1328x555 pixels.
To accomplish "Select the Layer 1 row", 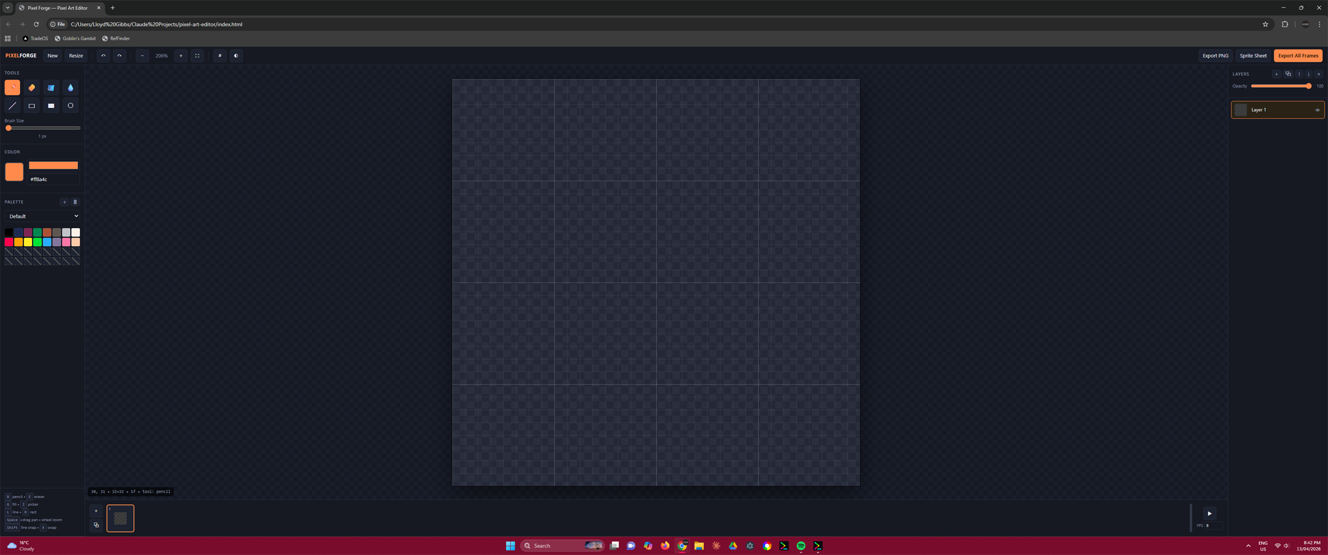I will [x=1278, y=110].
